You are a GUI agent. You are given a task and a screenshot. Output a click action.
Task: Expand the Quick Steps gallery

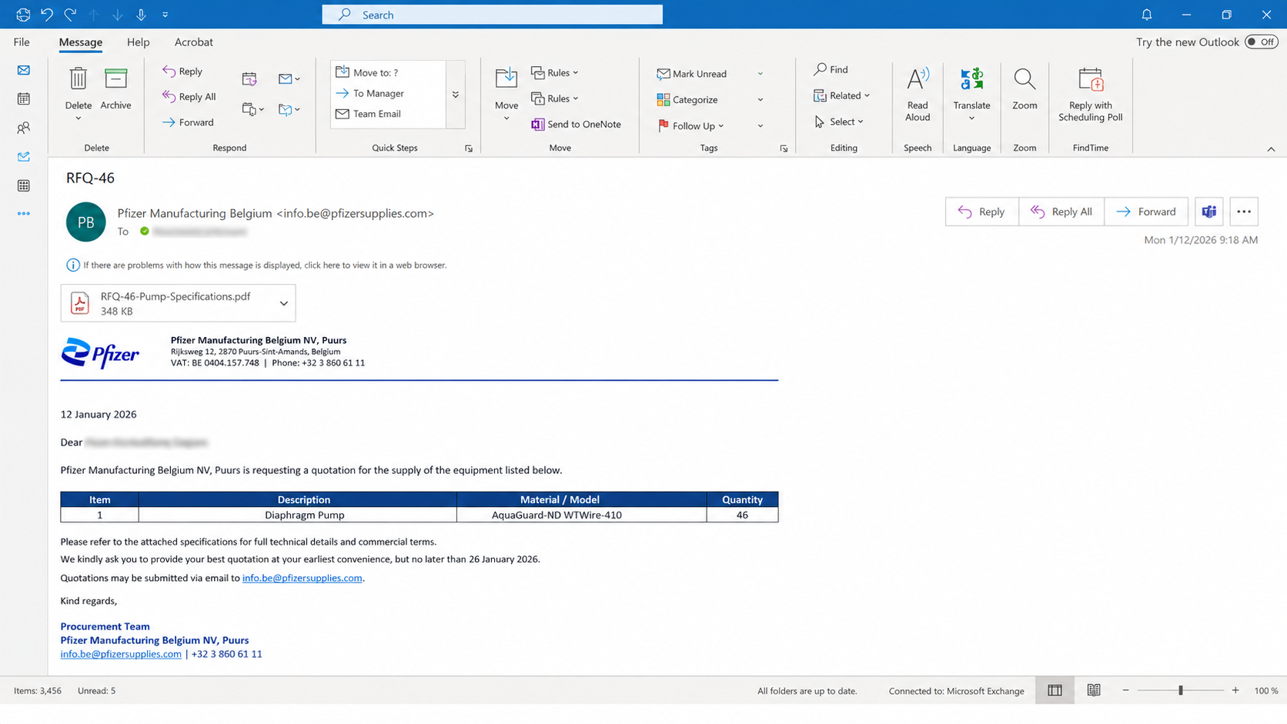tap(456, 95)
